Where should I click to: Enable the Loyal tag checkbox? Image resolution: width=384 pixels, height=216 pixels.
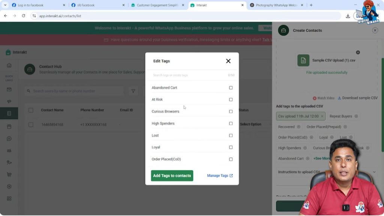[231, 147]
